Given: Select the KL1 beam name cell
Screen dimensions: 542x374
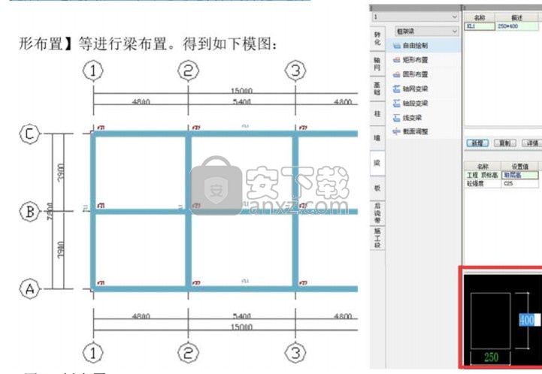Looking at the screenshot, I should tap(480, 26).
